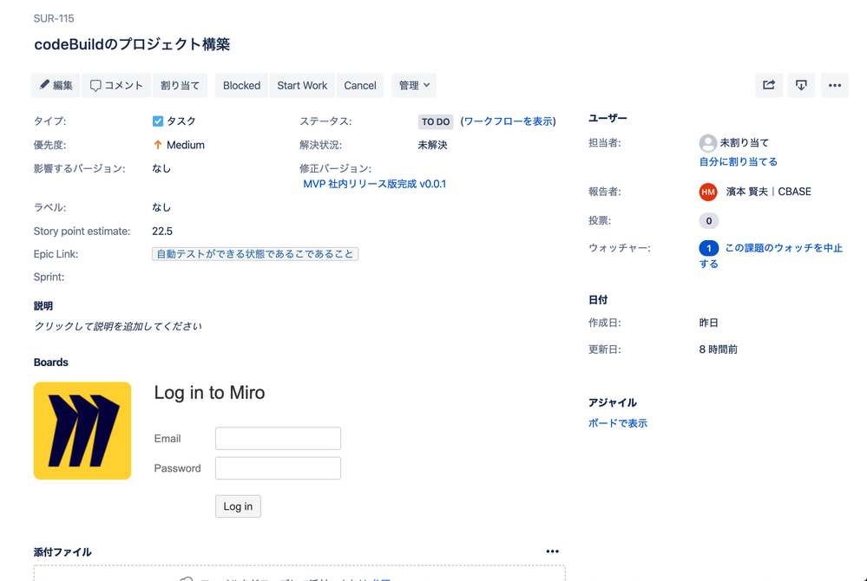Click the unassigned user avatar icon
The height and width of the screenshot is (581, 867).
708,143
